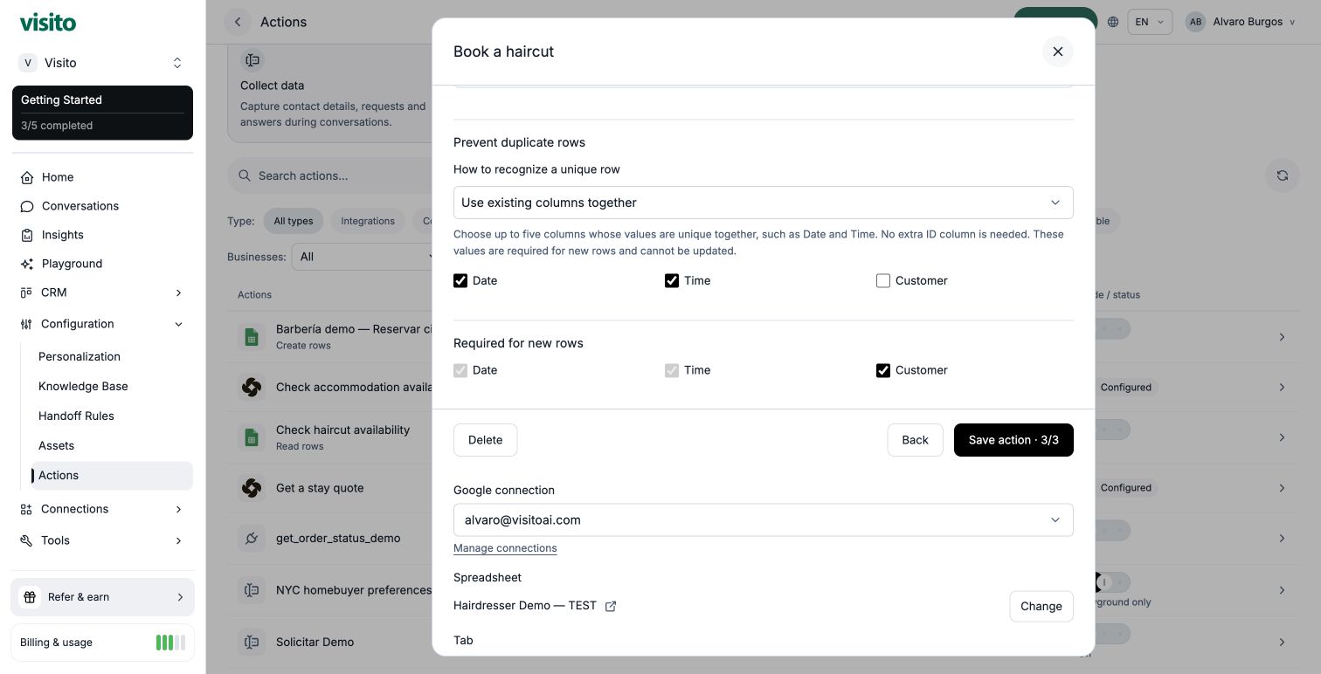Click the Visito logo
Viewport: 1321px width, 674px height.
coord(48,23)
